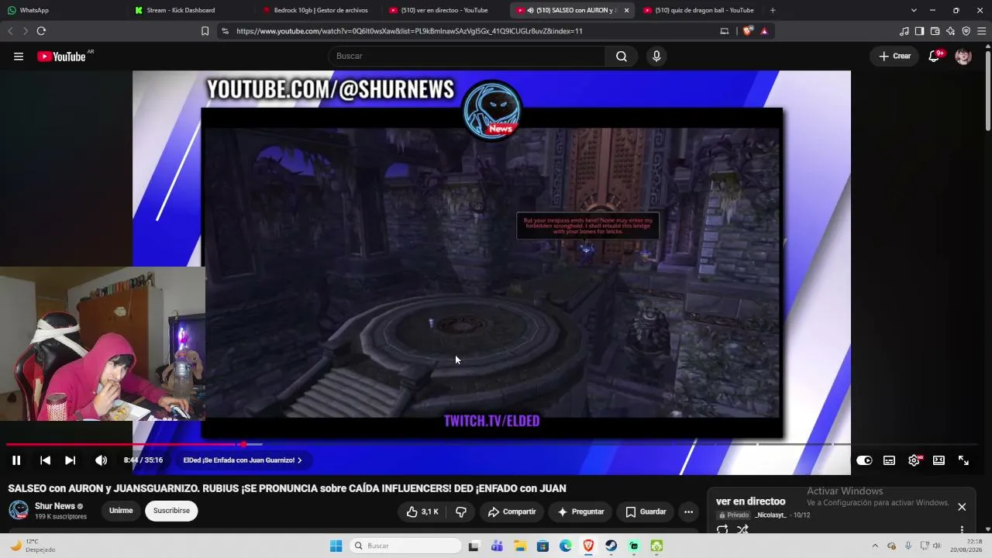The image size is (992, 558).
Task: Switch to the WhatsApp tab
Action: [x=62, y=10]
